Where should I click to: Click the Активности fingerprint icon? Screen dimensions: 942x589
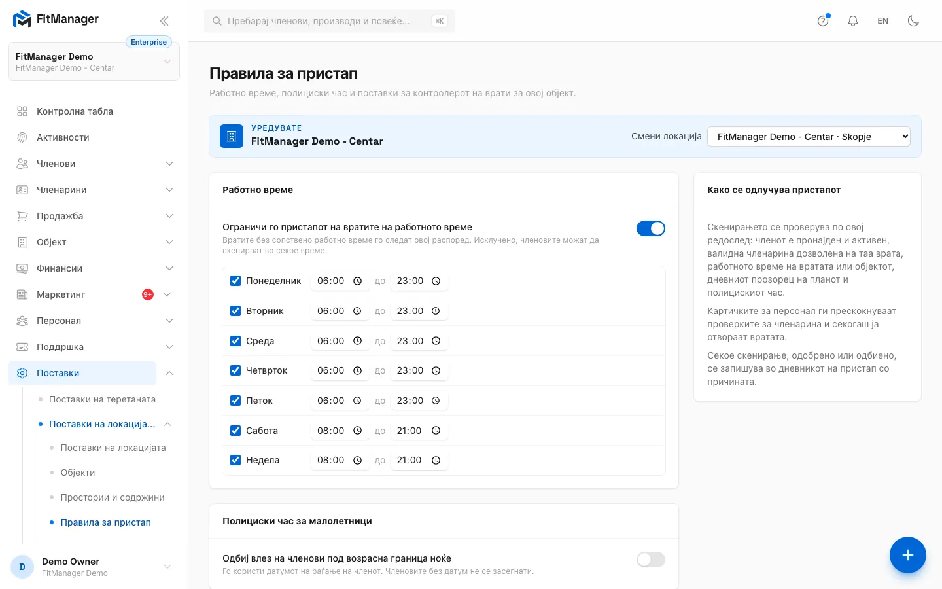[x=22, y=137]
